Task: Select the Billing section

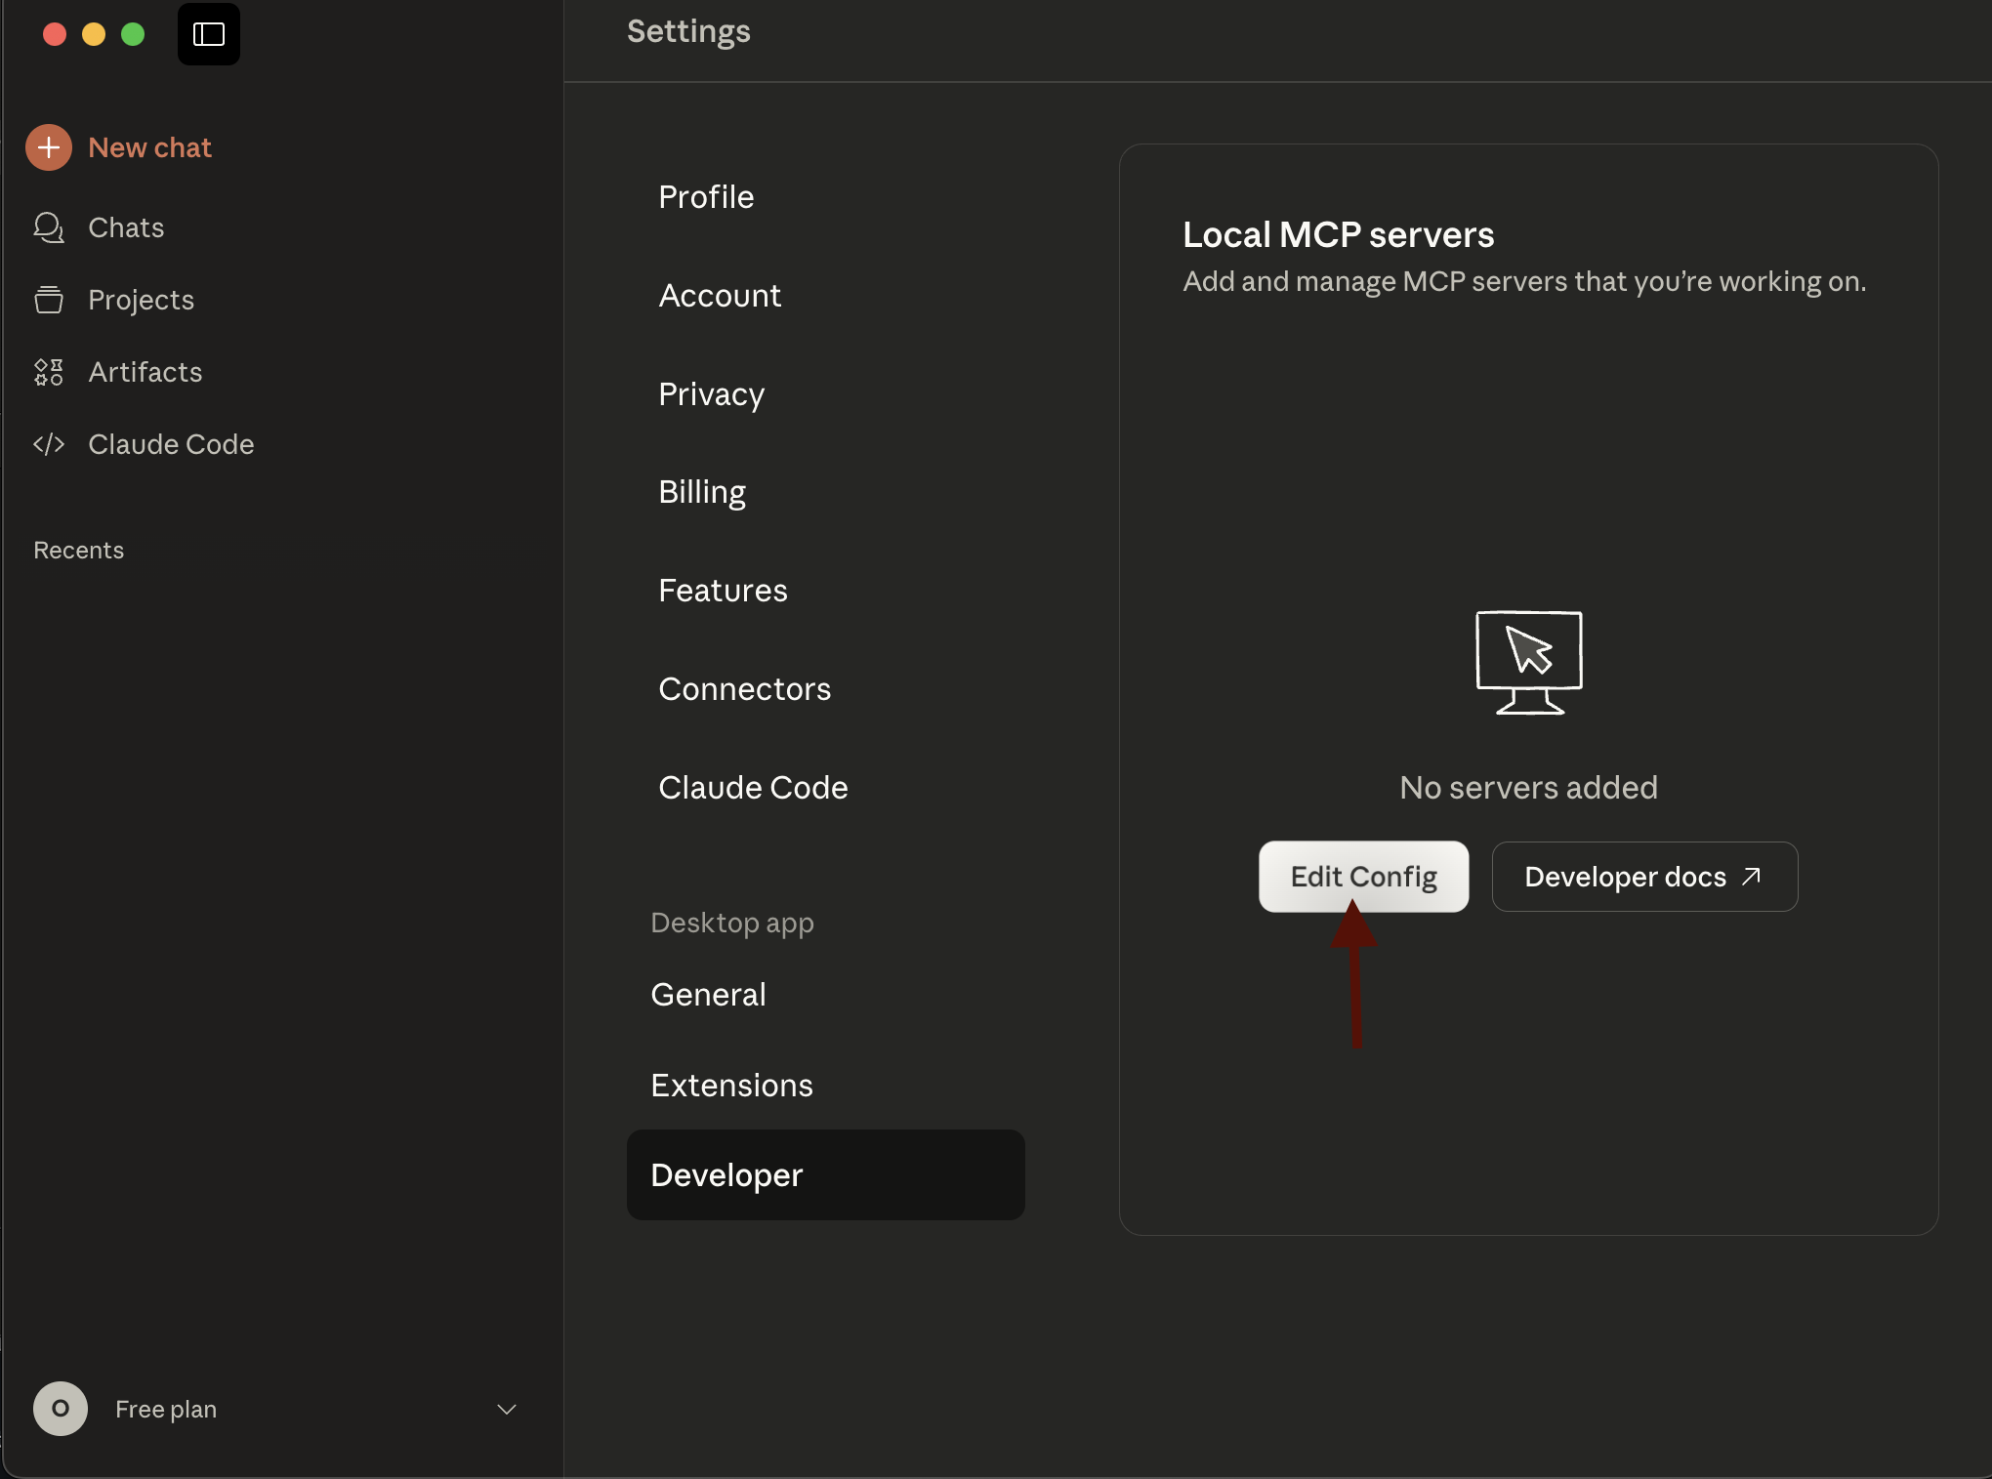Action: click(701, 492)
